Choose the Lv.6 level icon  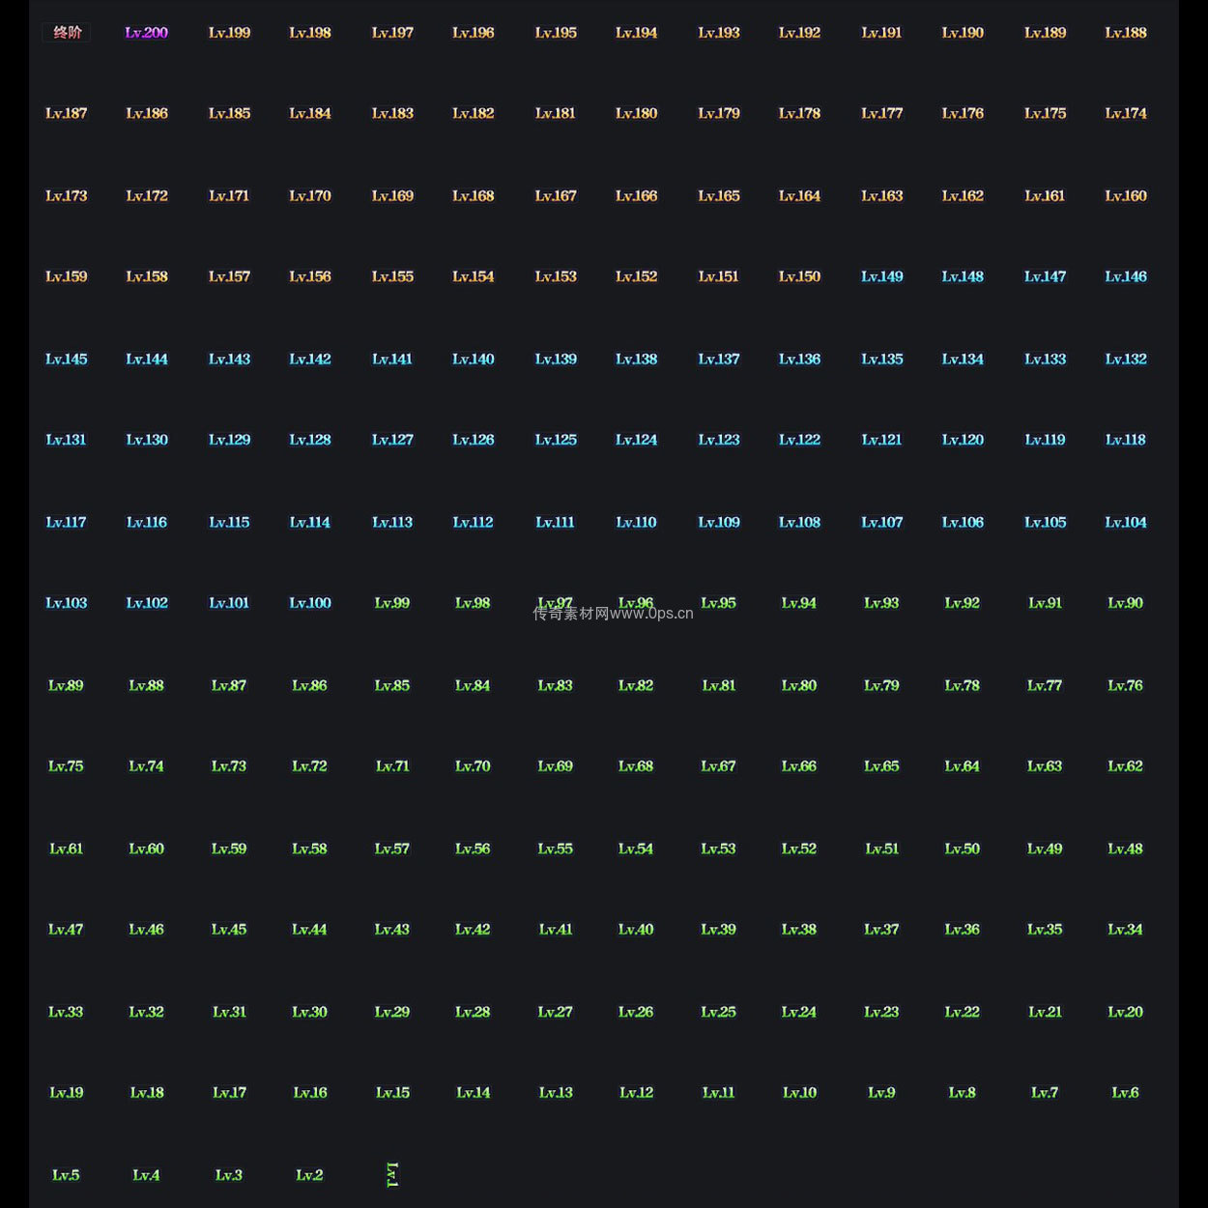click(x=1126, y=1093)
